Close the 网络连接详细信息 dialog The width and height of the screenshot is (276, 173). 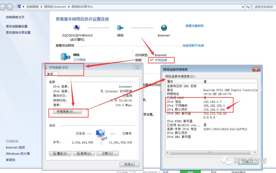pyautogui.click(x=256, y=69)
